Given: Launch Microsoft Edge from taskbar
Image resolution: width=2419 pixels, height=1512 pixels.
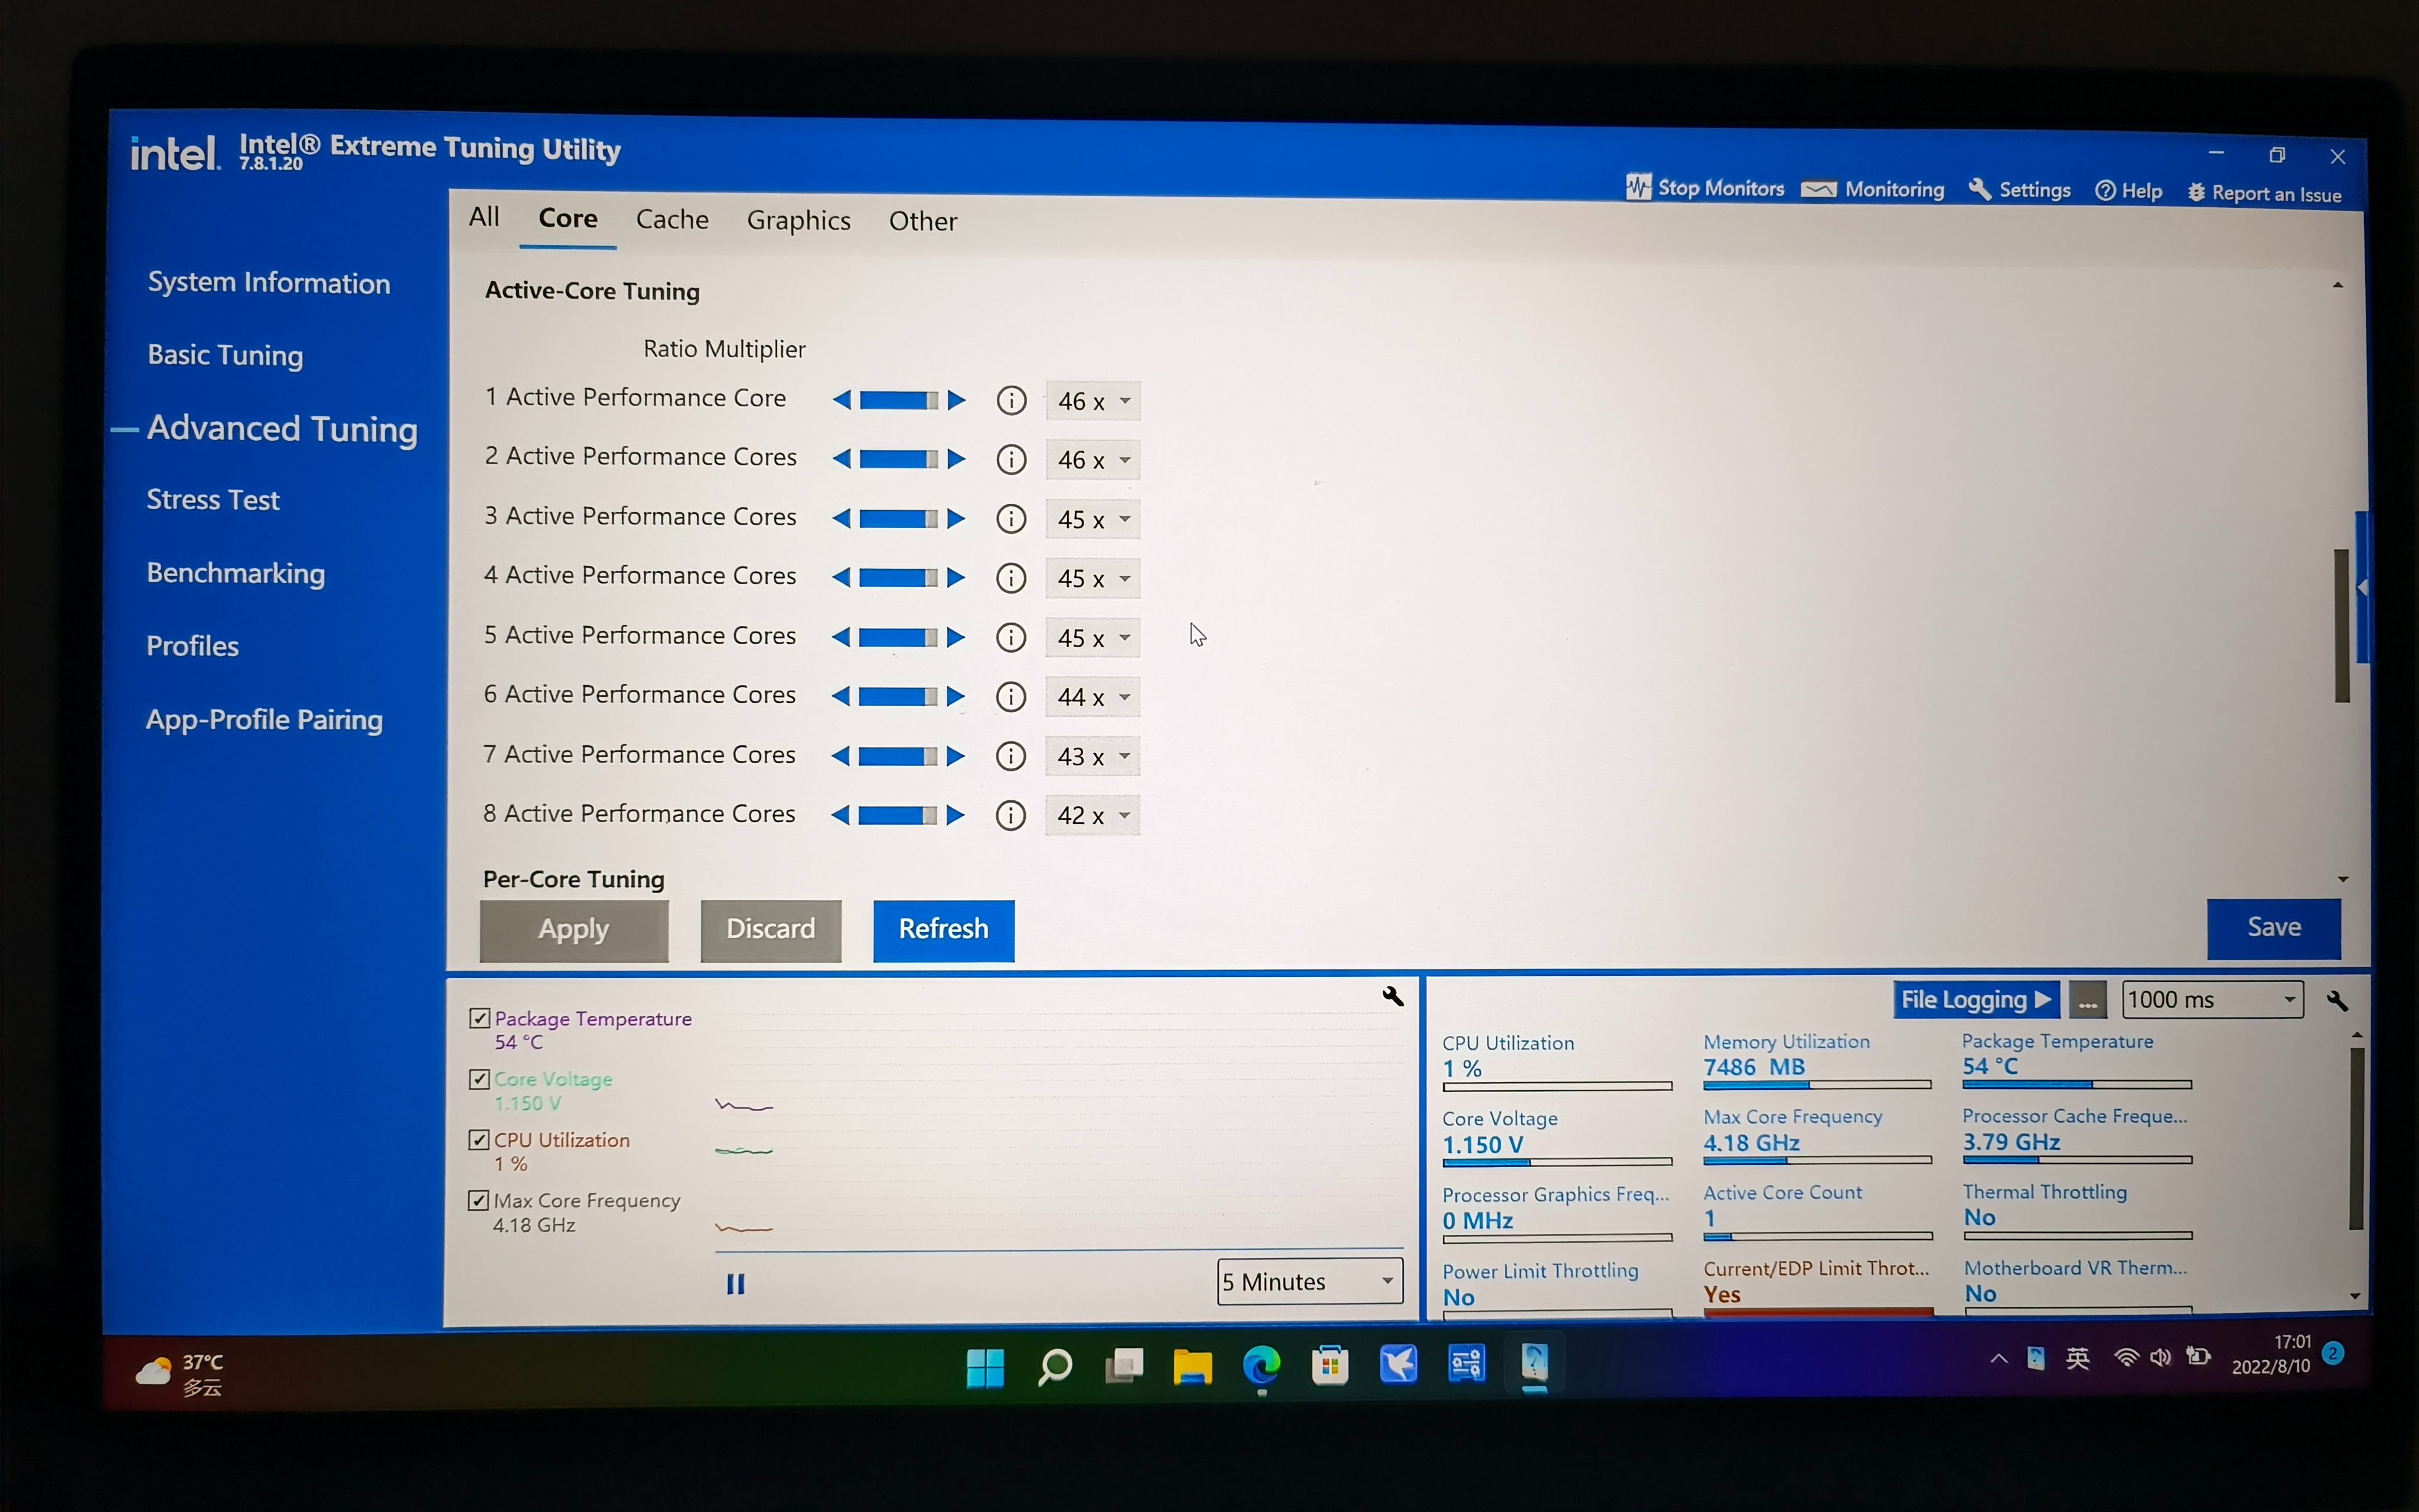Looking at the screenshot, I should (1261, 1366).
